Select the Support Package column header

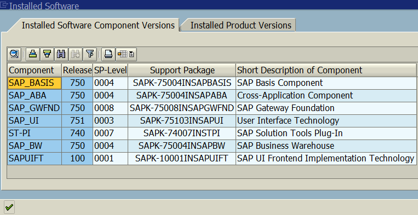(182, 70)
